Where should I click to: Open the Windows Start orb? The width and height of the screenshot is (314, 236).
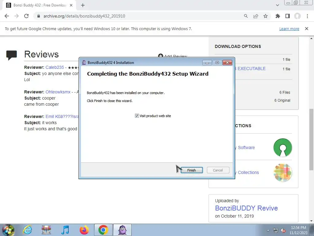coord(8,230)
